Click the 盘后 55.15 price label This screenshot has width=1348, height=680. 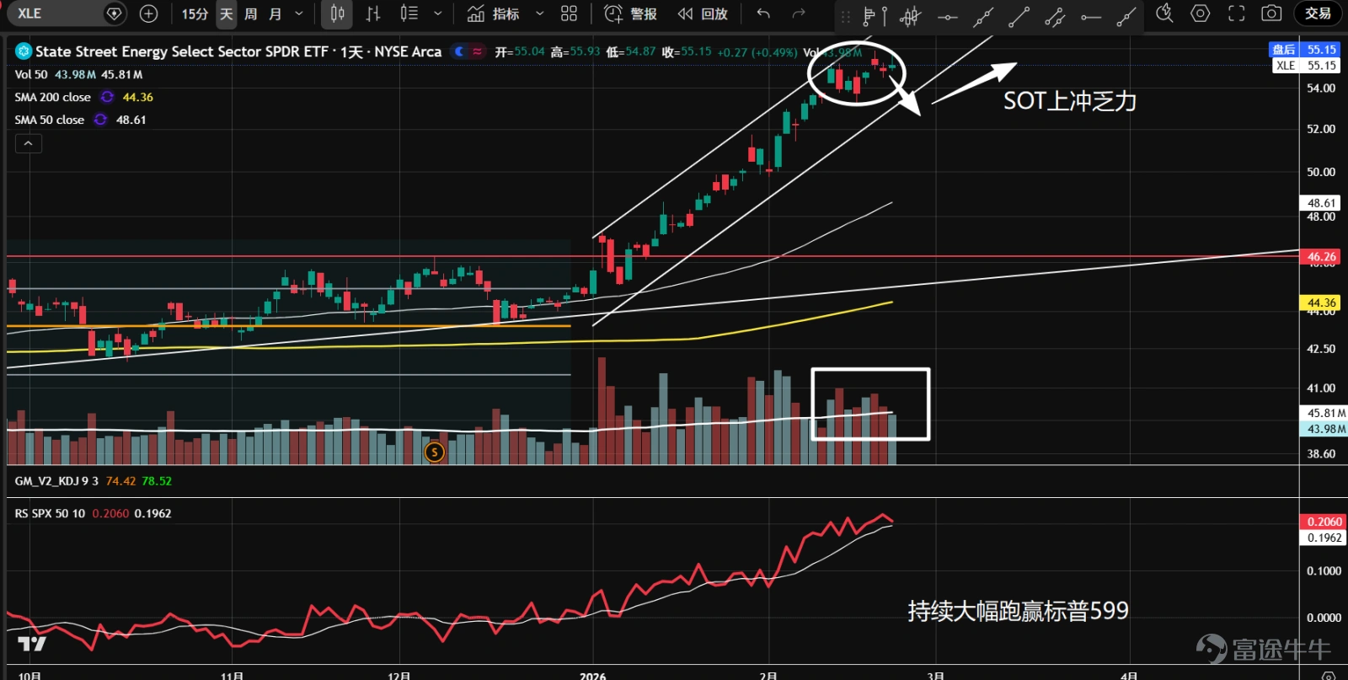pos(1304,50)
